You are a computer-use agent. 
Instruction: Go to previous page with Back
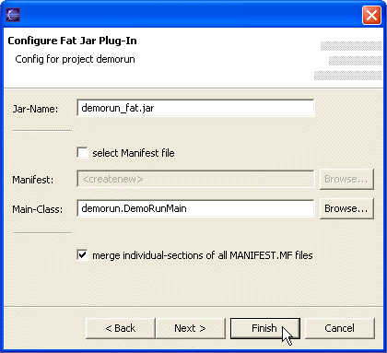pyautogui.click(x=121, y=328)
